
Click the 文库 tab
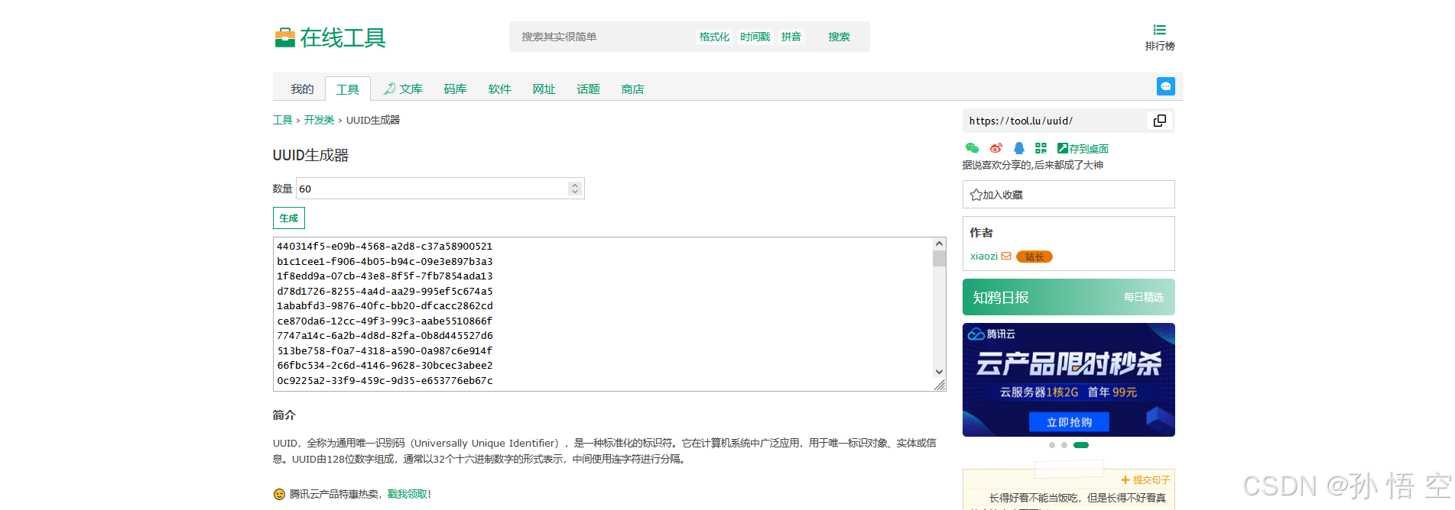(x=403, y=89)
